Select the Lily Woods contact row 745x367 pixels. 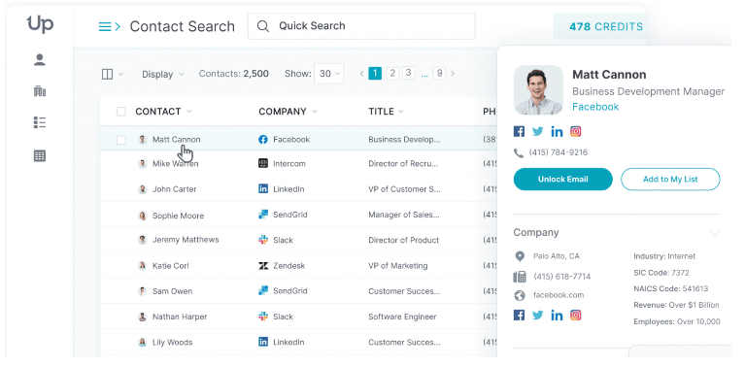[x=298, y=343]
